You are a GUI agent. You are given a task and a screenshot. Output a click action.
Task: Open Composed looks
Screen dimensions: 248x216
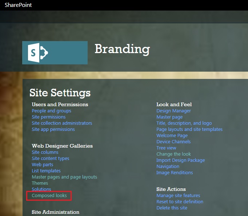[x=49, y=195]
